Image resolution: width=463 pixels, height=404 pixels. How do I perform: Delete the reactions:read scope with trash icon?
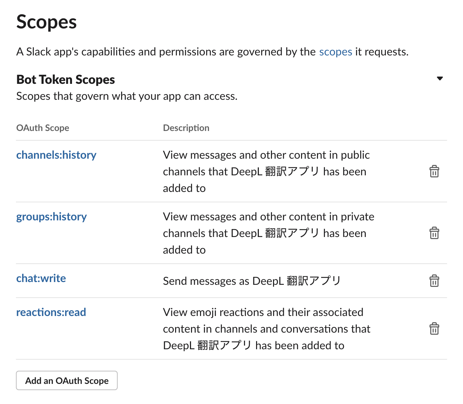(435, 328)
